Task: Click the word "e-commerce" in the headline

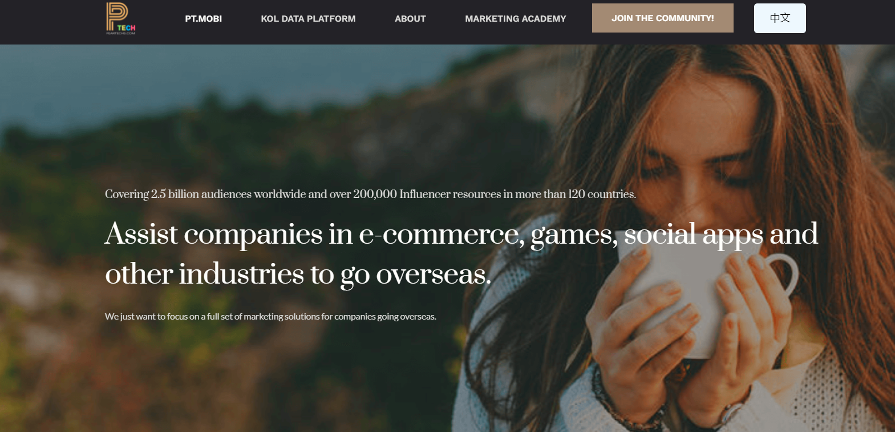Action: pyautogui.click(x=441, y=234)
